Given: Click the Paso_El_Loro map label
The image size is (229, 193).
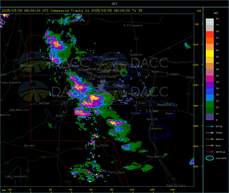Looking at the screenshot, I should [176, 185].
